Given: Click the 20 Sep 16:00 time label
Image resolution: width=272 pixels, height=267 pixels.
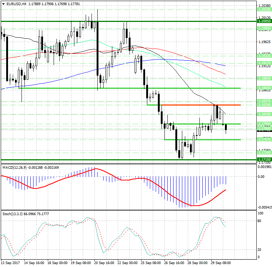Looking at the screenshot, I should tap(104, 263).
